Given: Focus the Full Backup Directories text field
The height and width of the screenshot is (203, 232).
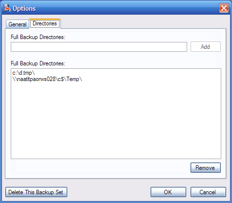Looking at the screenshot, I should point(99,47).
